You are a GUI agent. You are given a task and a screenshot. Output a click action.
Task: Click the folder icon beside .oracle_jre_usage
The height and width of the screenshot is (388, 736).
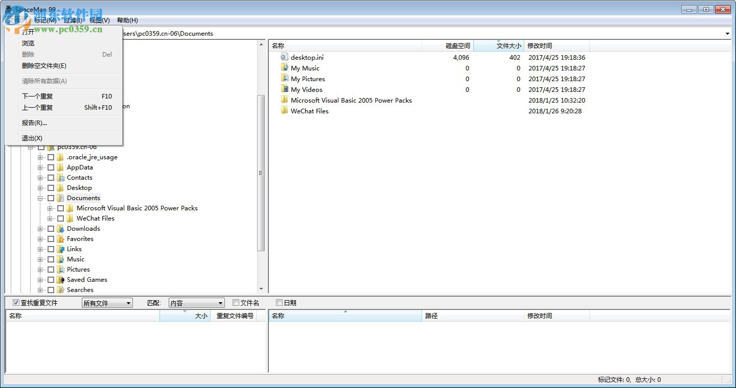point(60,157)
